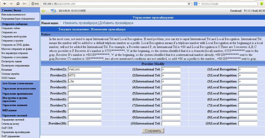
Task: Click the (10)Local Recognition input field
Action: 248,123
